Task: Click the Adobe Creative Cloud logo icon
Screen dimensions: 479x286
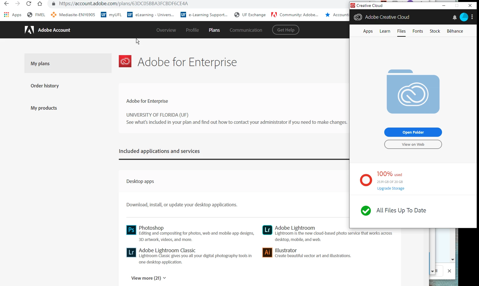Action: (358, 17)
